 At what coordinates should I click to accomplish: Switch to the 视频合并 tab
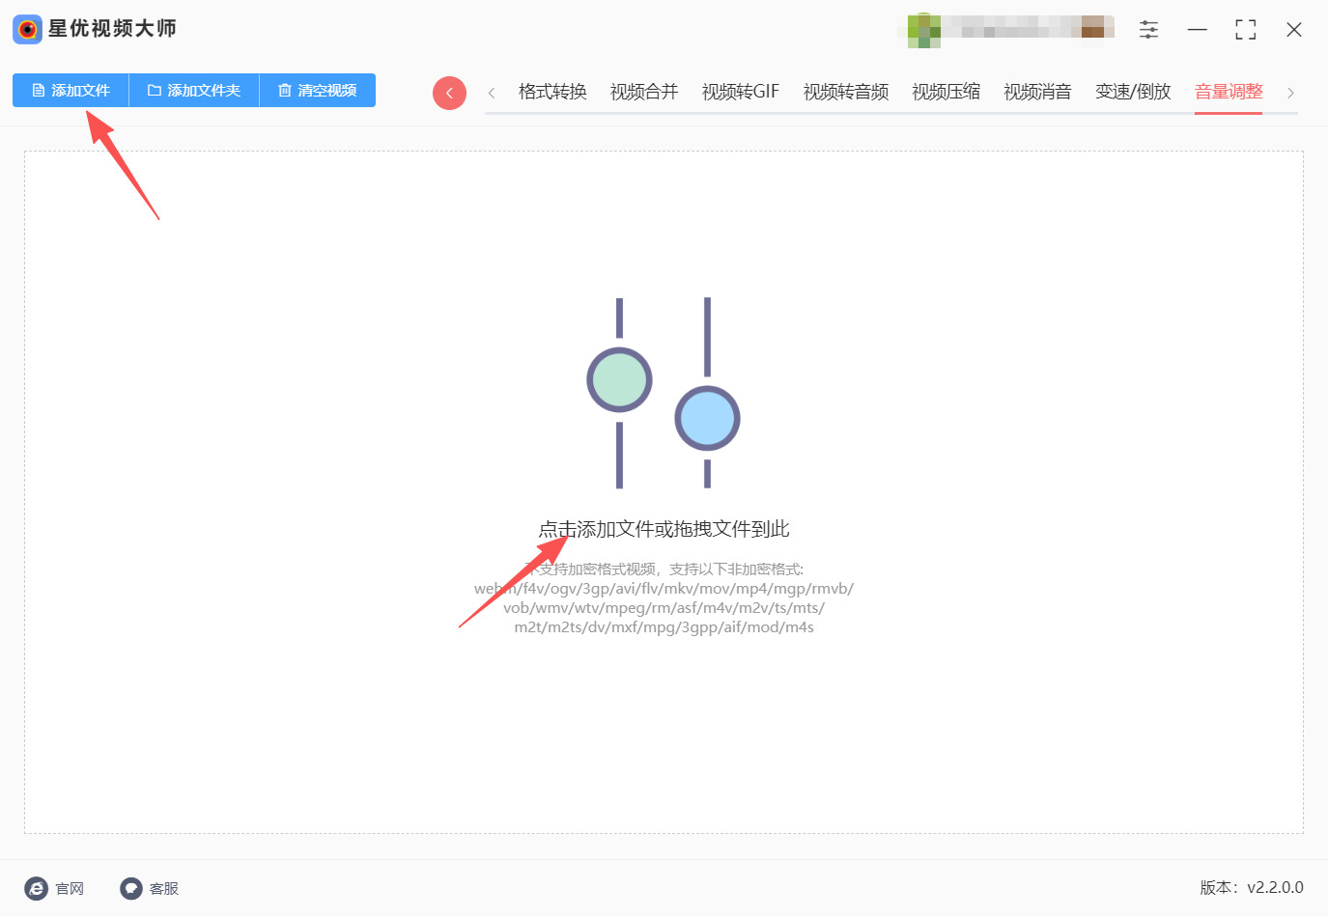pos(644,92)
